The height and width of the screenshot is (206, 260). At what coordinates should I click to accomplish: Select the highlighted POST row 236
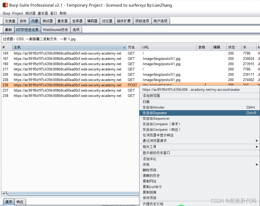[x=70, y=85]
